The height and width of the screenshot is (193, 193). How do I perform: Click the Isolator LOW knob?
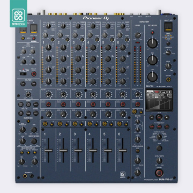(x=152, y=77)
